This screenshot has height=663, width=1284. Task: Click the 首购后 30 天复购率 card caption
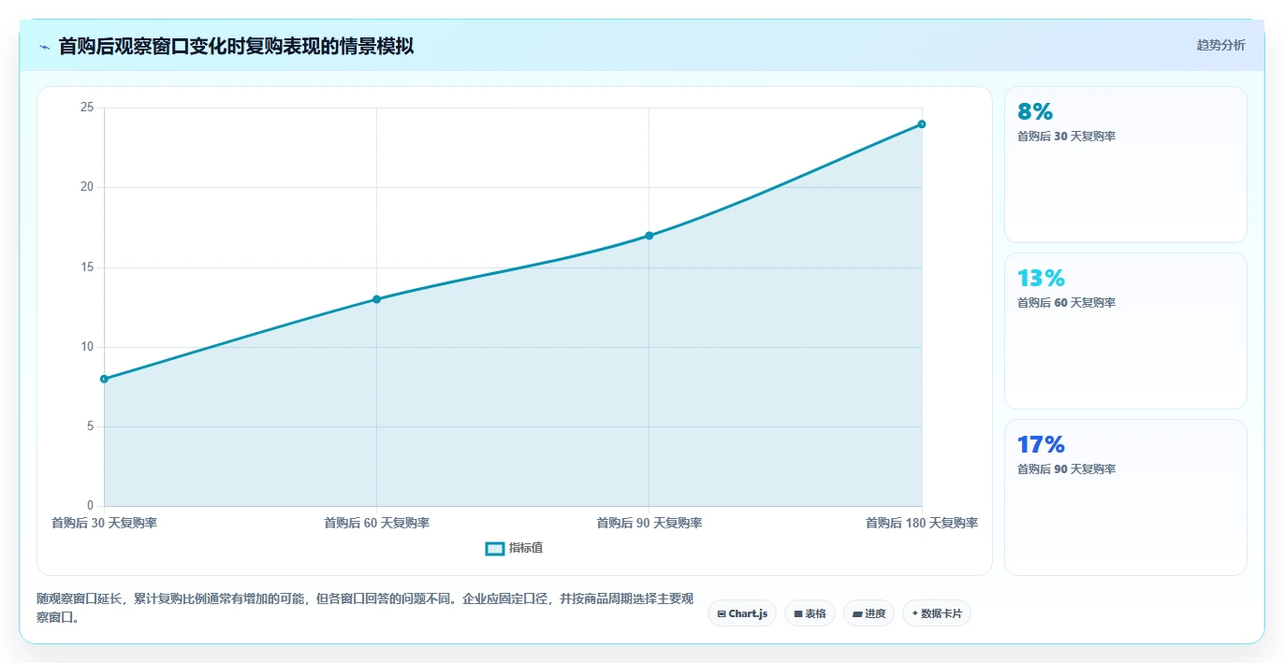(1066, 137)
